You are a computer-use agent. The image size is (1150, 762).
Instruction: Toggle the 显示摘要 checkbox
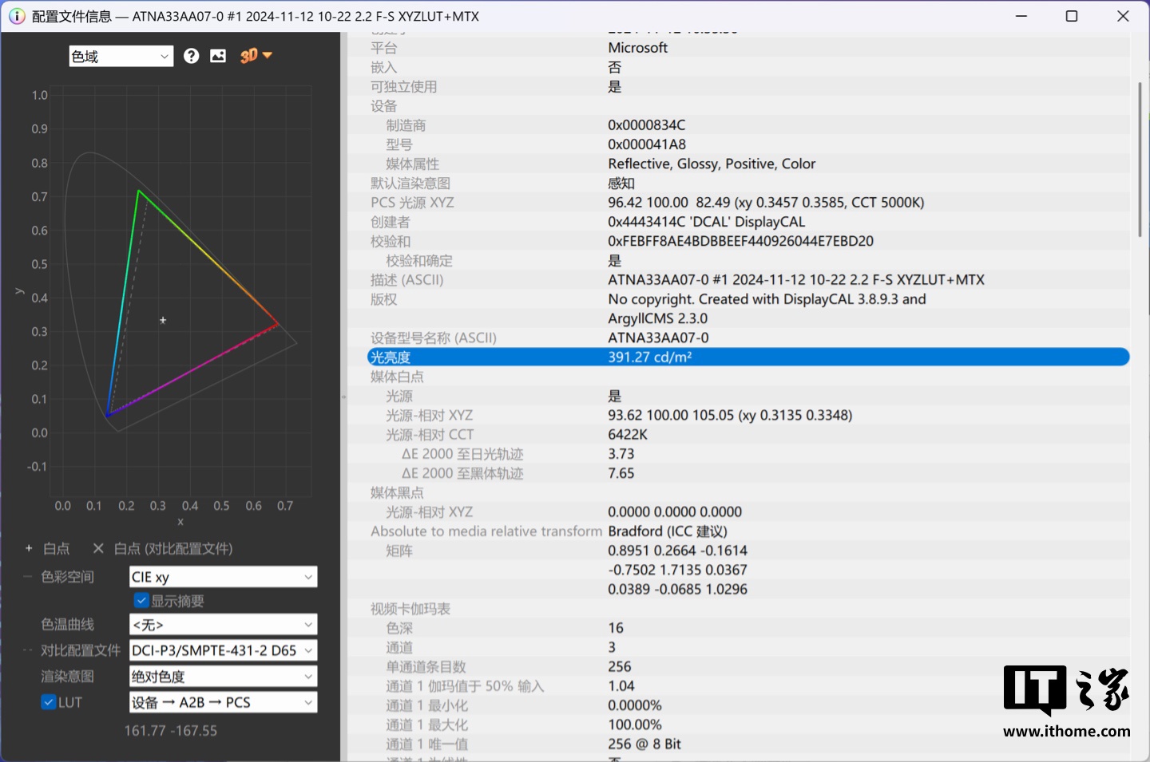coord(141,601)
